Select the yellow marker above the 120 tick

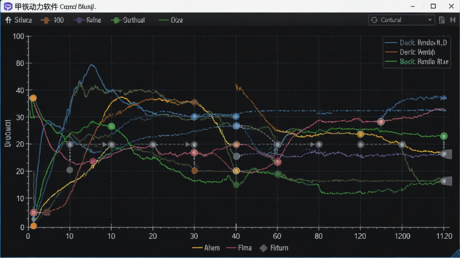tap(361, 134)
